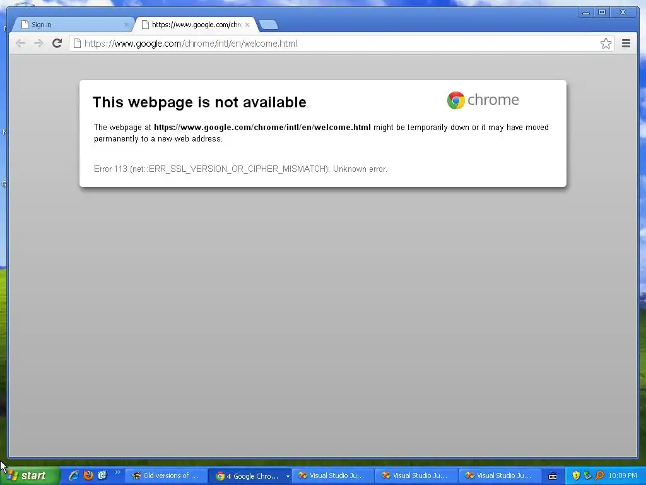Click the third Quick Launch icon after Firefox
646x485 pixels.
(x=103, y=476)
